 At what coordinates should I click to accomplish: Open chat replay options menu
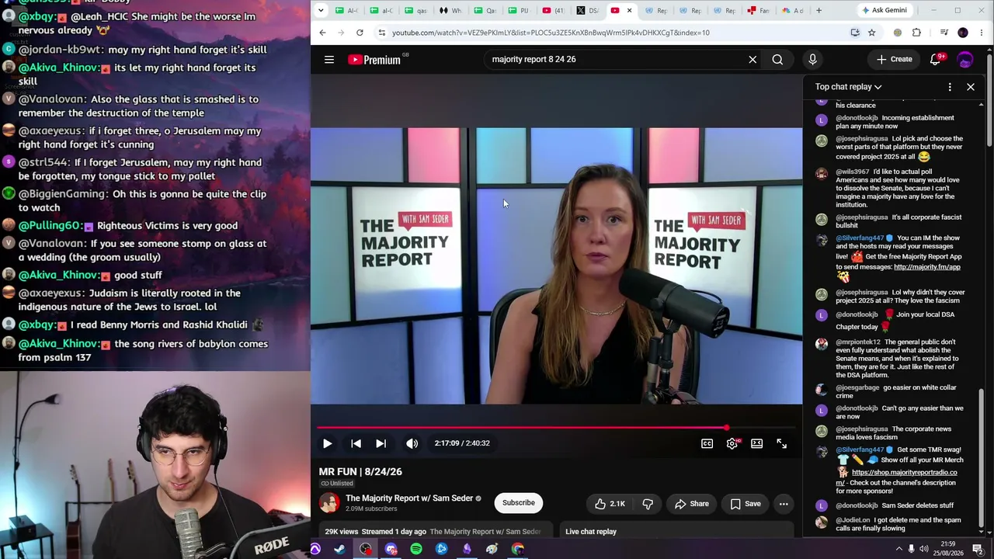pos(950,87)
